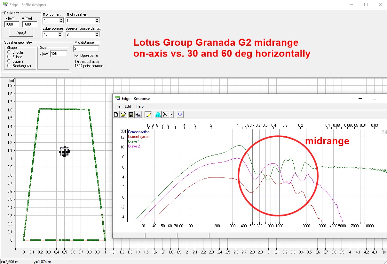Select Elliptic speaker shape
The image size is (387, 264).
[x=9, y=57]
